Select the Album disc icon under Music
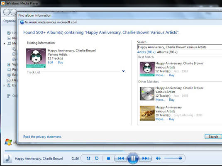Viewport: 222px width, 166px height. (x=14, y=54)
